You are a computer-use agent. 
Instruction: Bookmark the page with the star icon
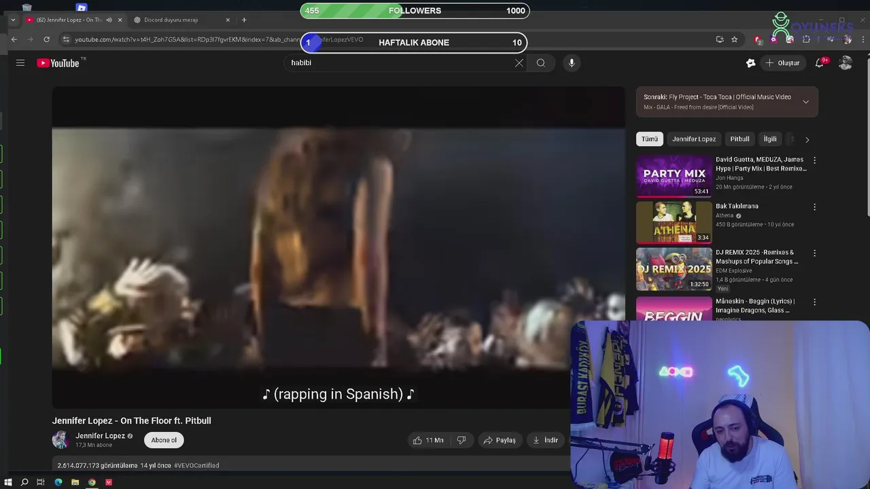734,39
